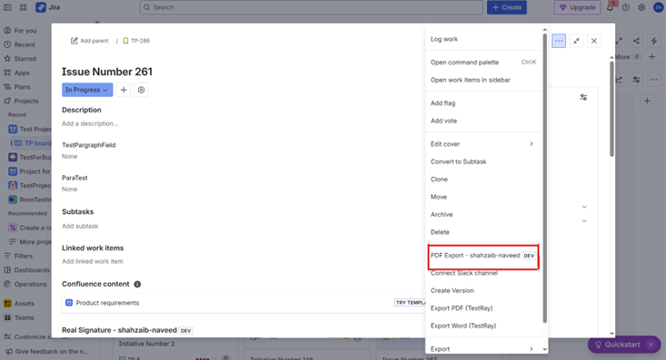Screen dimensions: 666x360
Task: Click the board share icon
Action: pyautogui.click(x=636, y=41)
